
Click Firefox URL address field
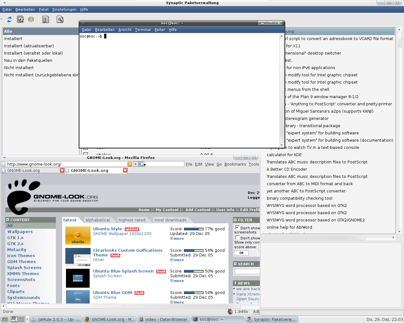coord(67,164)
